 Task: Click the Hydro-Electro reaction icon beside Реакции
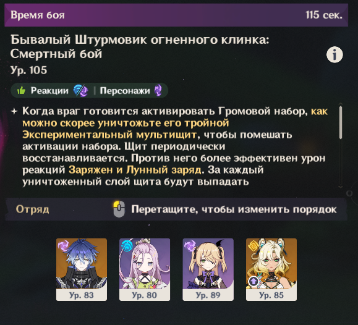pyautogui.click(x=81, y=90)
